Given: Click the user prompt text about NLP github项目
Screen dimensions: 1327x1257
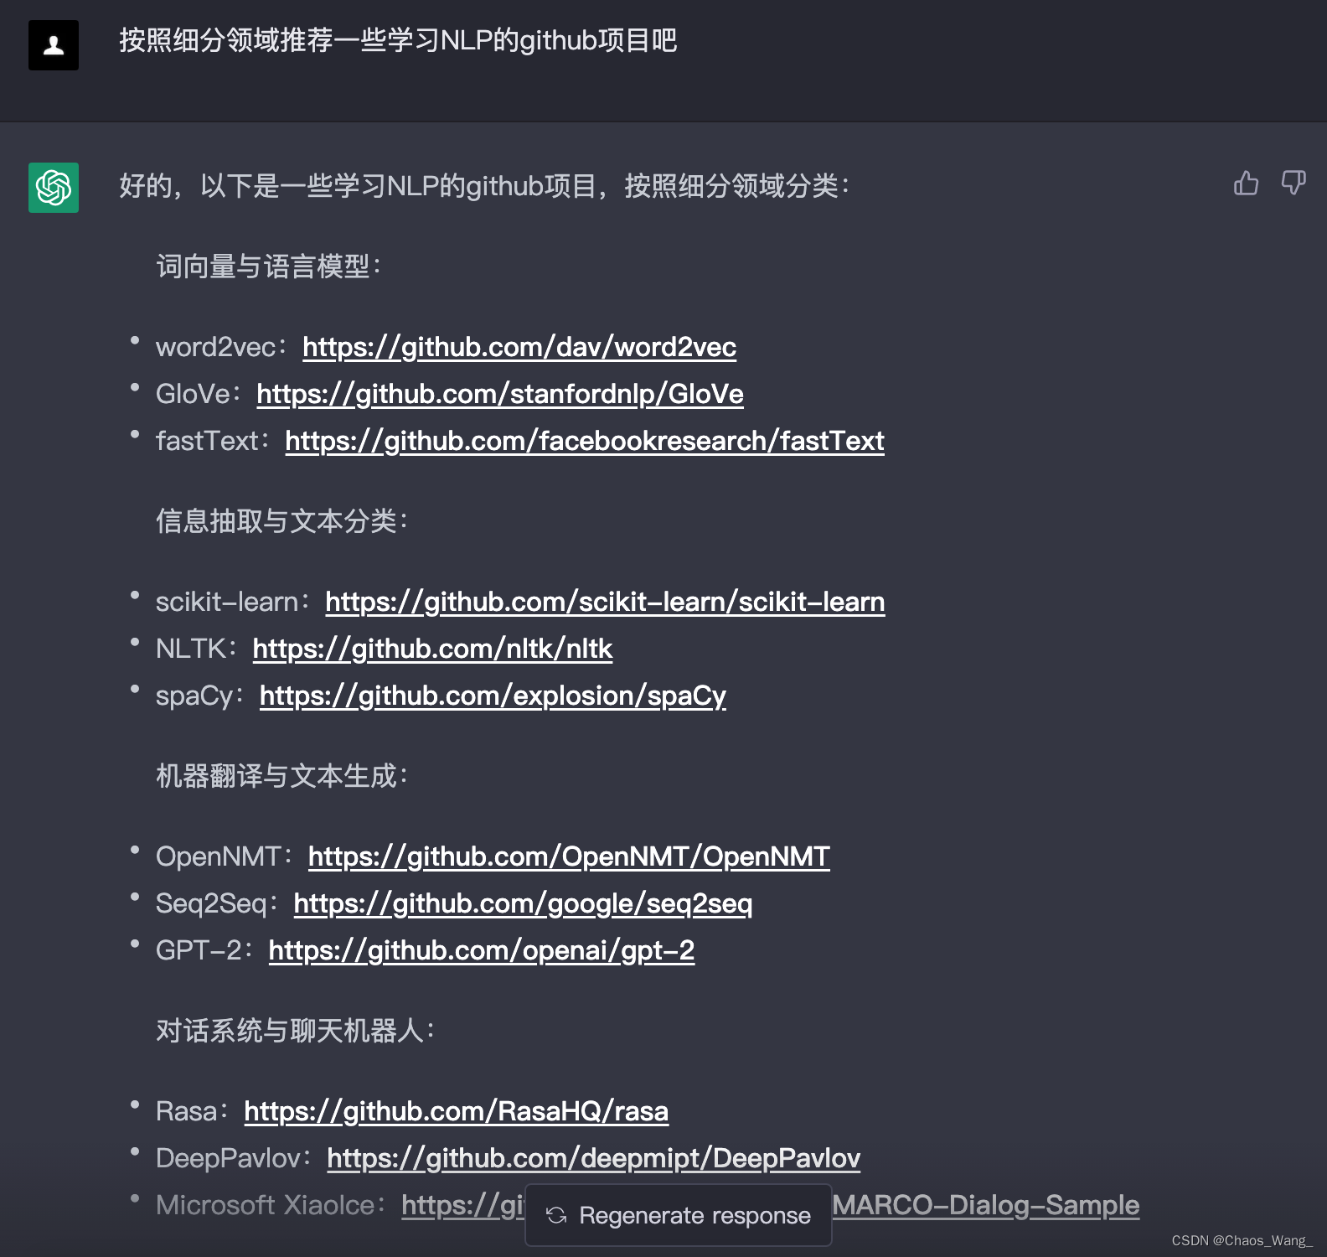Looking at the screenshot, I should (x=398, y=40).
